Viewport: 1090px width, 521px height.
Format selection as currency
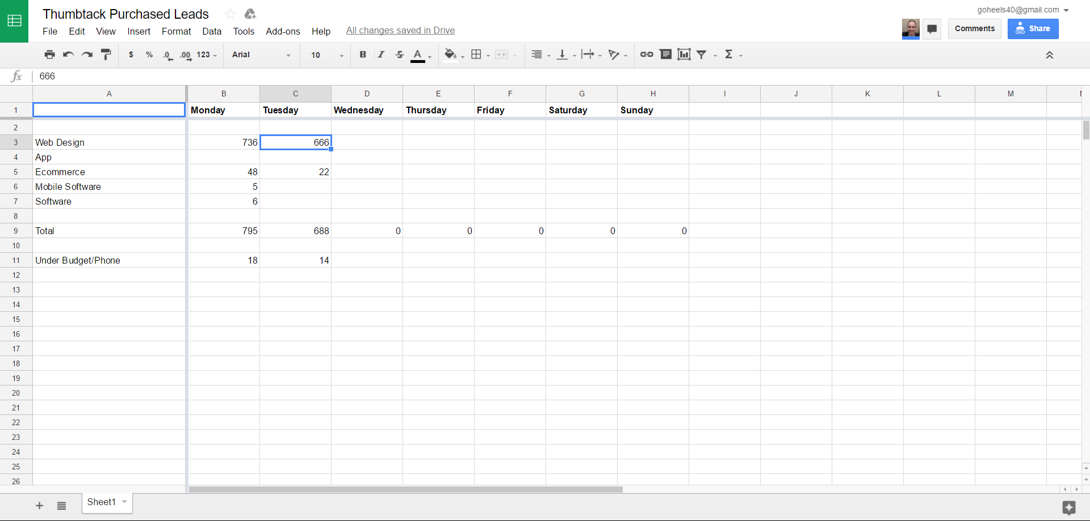pyautogui.click(x=131, y=54)
